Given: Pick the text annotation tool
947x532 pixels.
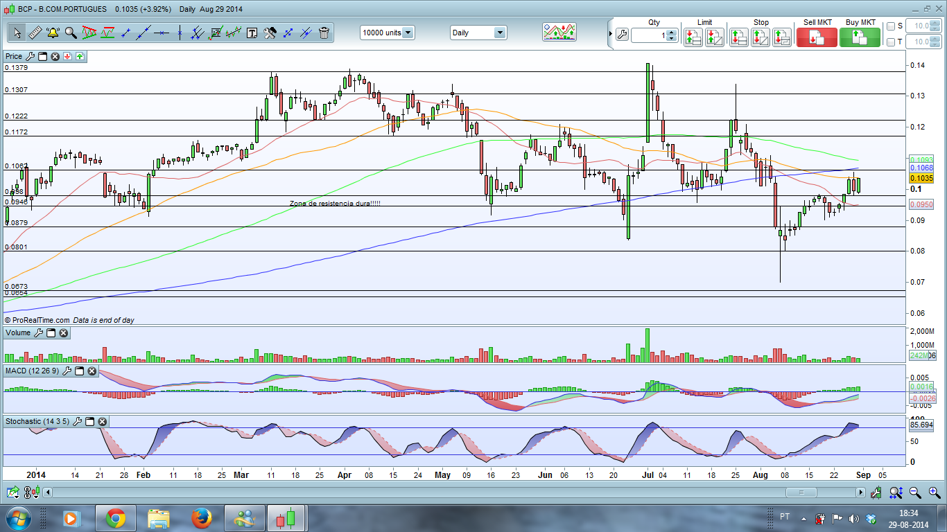Looking at the screenshot, I should (252, 33).
